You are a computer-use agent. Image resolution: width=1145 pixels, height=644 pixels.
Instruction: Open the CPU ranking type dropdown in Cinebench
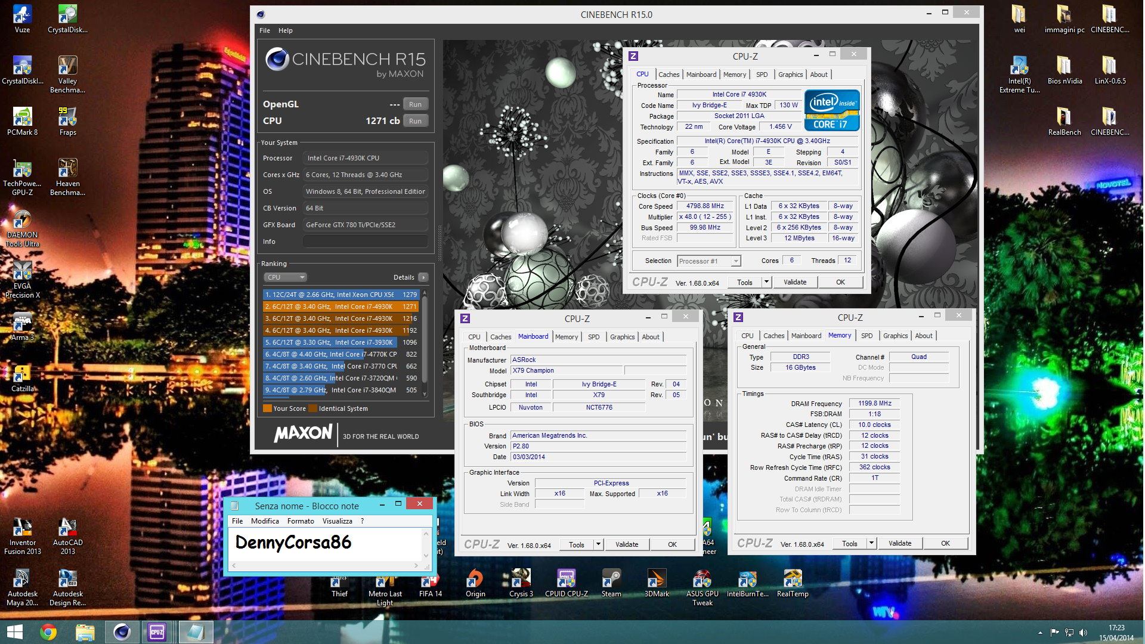tap(285, 277)
